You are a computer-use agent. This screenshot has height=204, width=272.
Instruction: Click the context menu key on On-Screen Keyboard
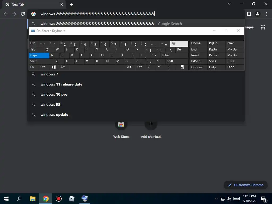(x=182, y=67)
